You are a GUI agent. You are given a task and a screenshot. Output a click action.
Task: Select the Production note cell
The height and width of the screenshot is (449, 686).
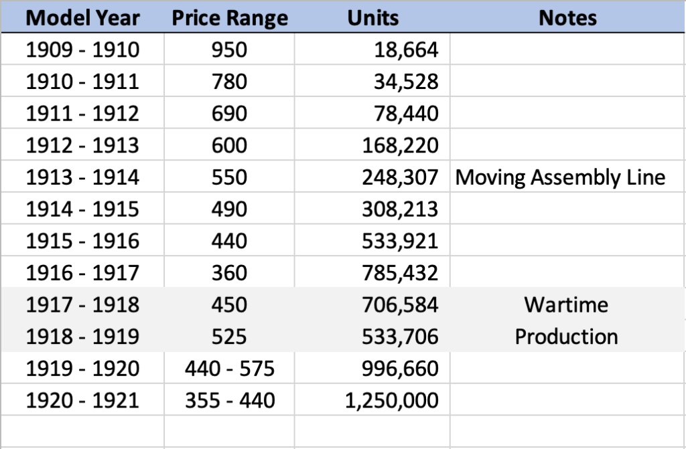point(566,336)
